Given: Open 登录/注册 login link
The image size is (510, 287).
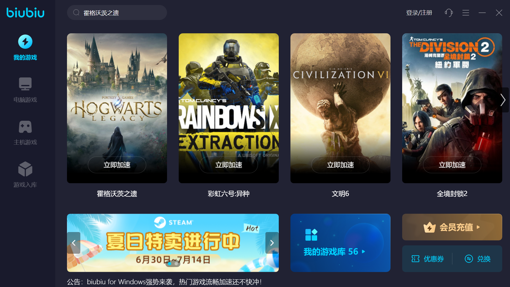Looking at the screenshot, I should coord(419,13).
